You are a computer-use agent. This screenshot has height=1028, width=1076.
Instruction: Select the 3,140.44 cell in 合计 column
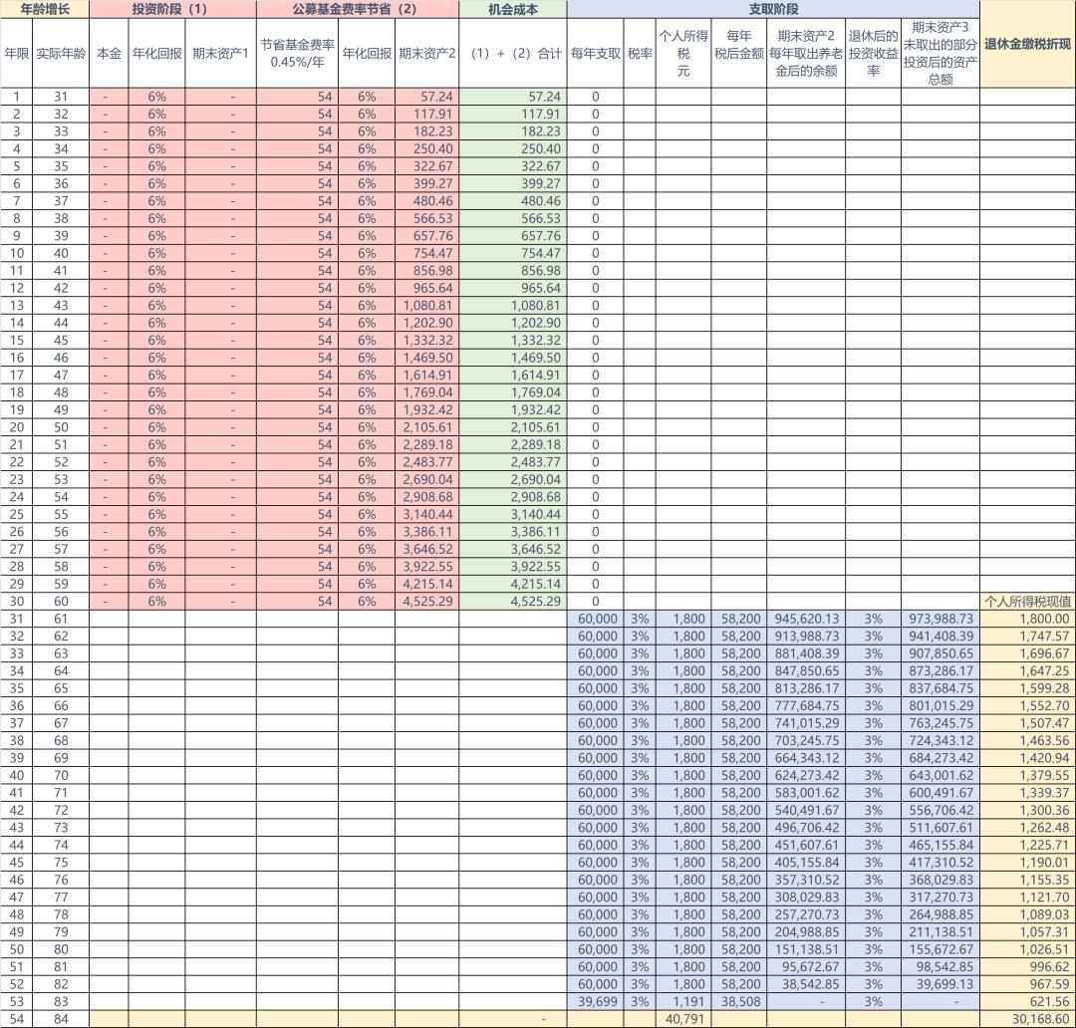[x=513, y=515]
